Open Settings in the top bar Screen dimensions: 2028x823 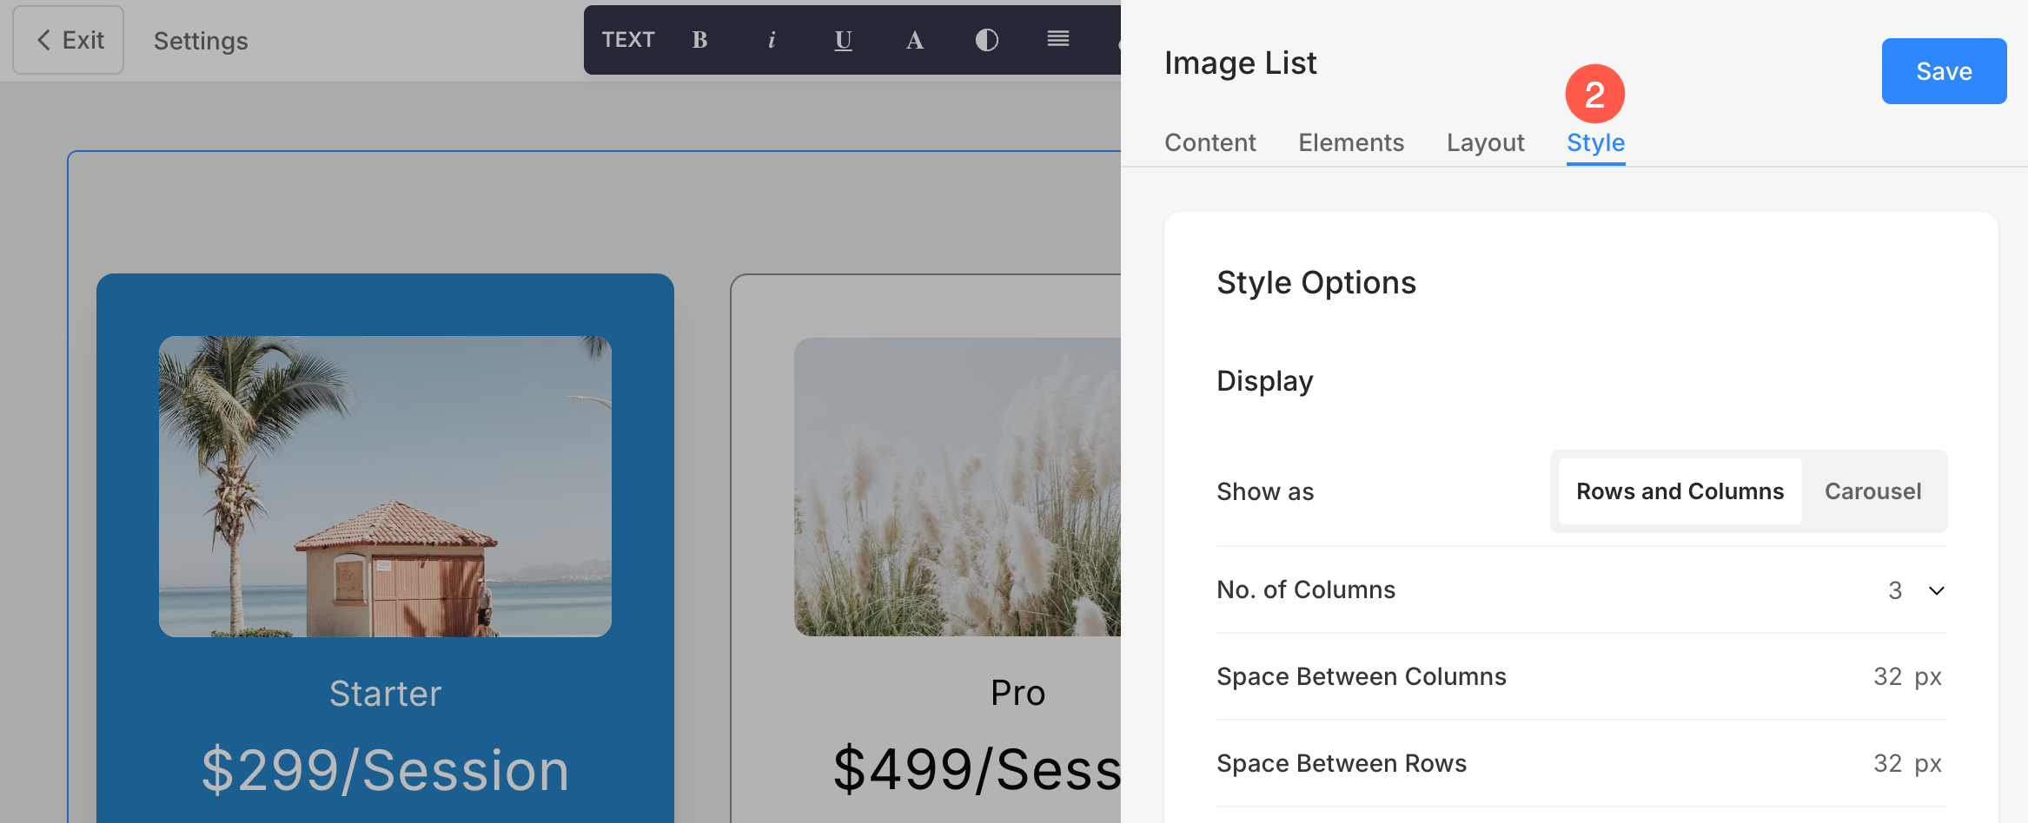coord(201,41)
